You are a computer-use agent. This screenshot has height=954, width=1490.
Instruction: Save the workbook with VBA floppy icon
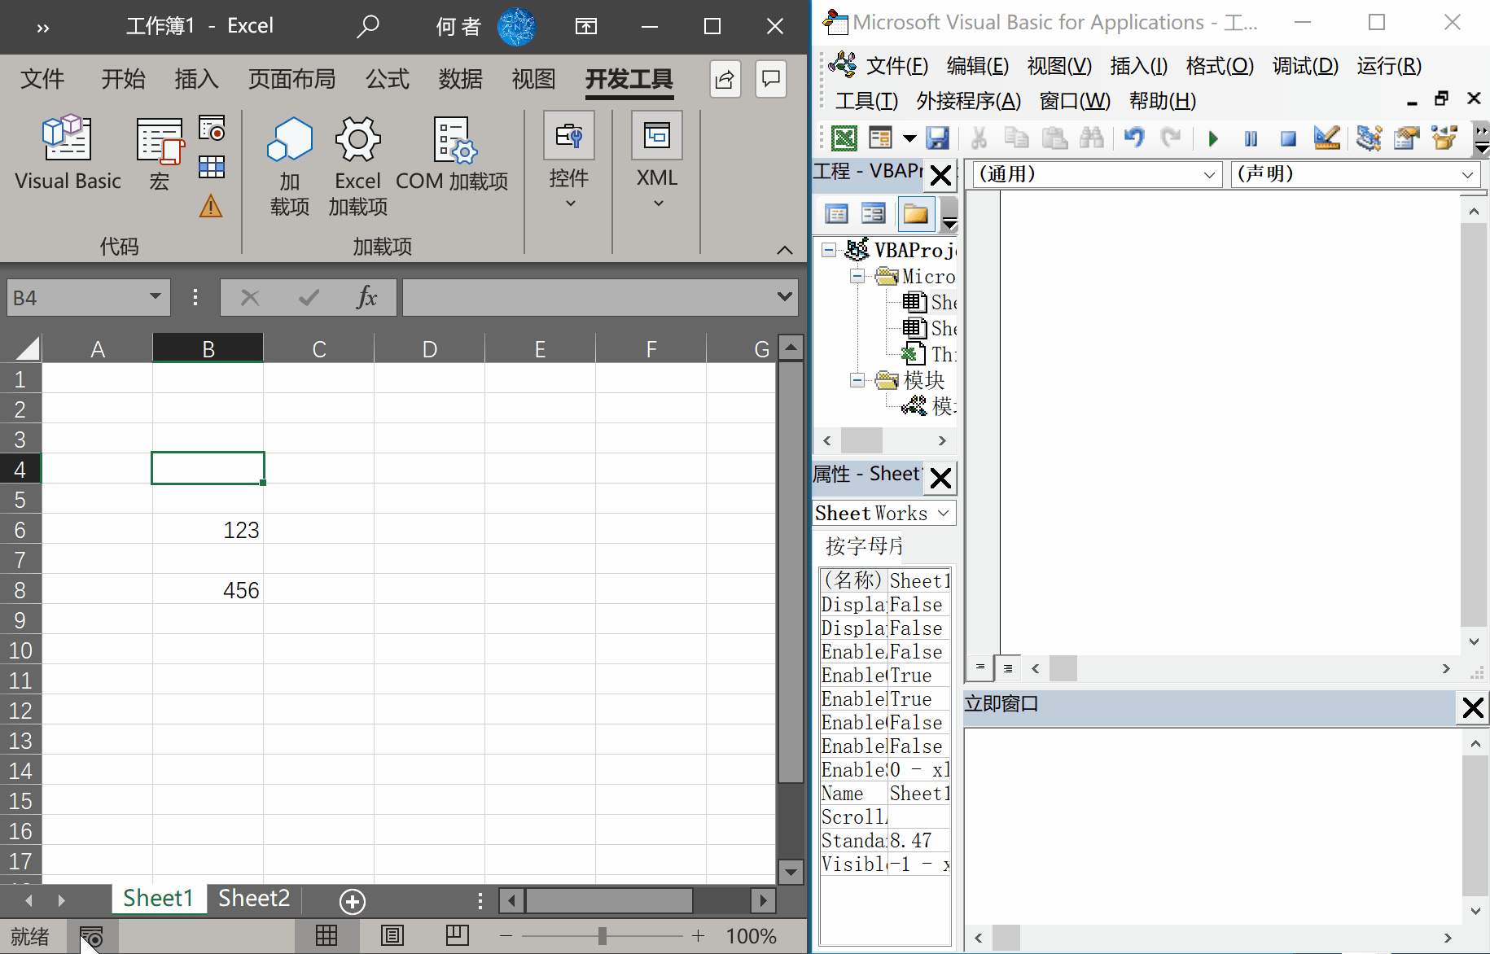tap(938, 138)
